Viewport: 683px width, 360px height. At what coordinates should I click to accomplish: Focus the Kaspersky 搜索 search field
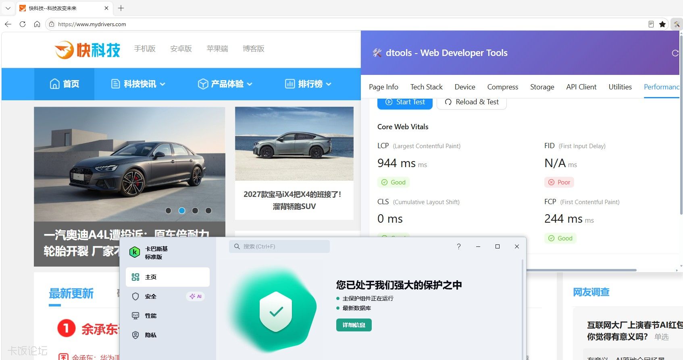pyautogui.click(x=279, y=246)
